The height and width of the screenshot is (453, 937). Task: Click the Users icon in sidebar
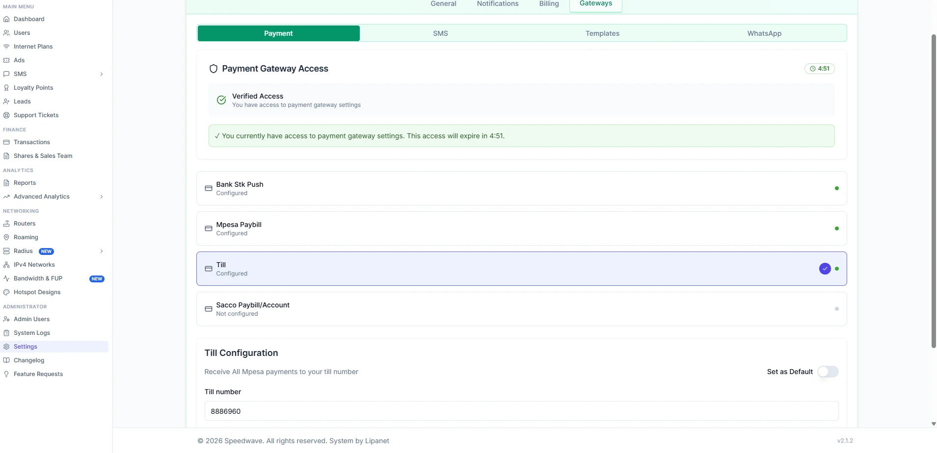pyautogui.click(x=6, y=33)
